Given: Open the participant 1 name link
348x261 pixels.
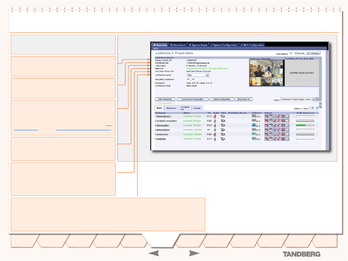Looking at the screenshot, I should coord(163,116).
